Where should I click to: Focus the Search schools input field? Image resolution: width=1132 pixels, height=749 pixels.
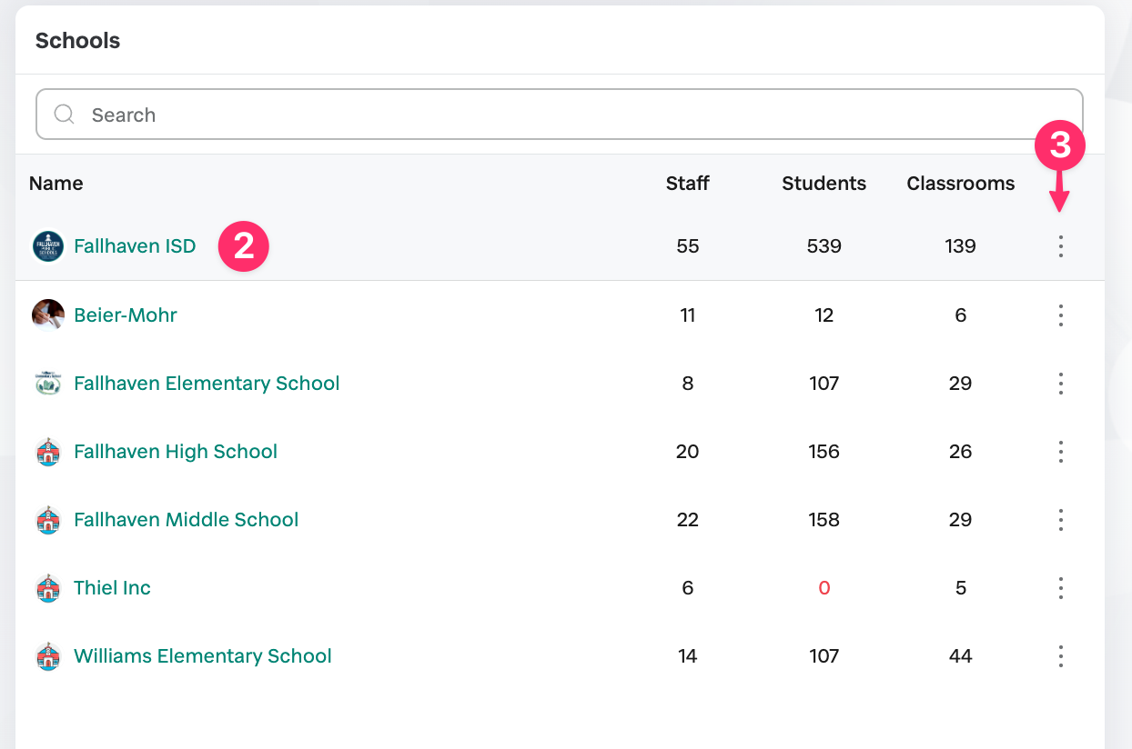[560, 115]
